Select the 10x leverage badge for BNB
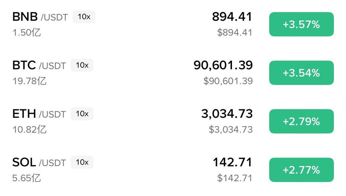The image size is (346, 196). 84,17
